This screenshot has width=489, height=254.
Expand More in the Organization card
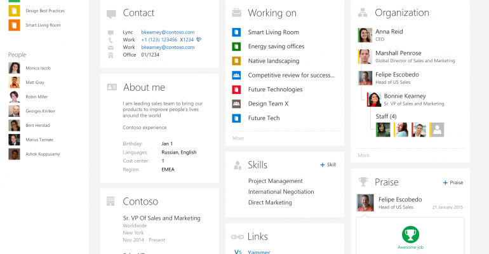(x=364, y=155)
